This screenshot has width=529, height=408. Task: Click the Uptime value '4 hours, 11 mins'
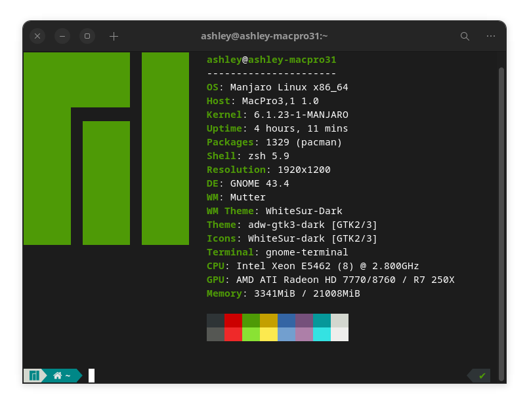[301, 128]
